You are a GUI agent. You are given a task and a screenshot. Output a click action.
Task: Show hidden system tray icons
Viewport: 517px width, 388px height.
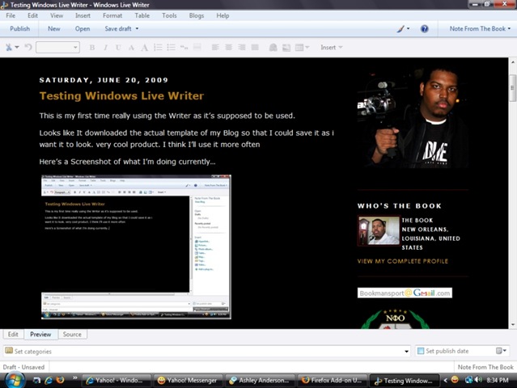click(x=446, y=381)
